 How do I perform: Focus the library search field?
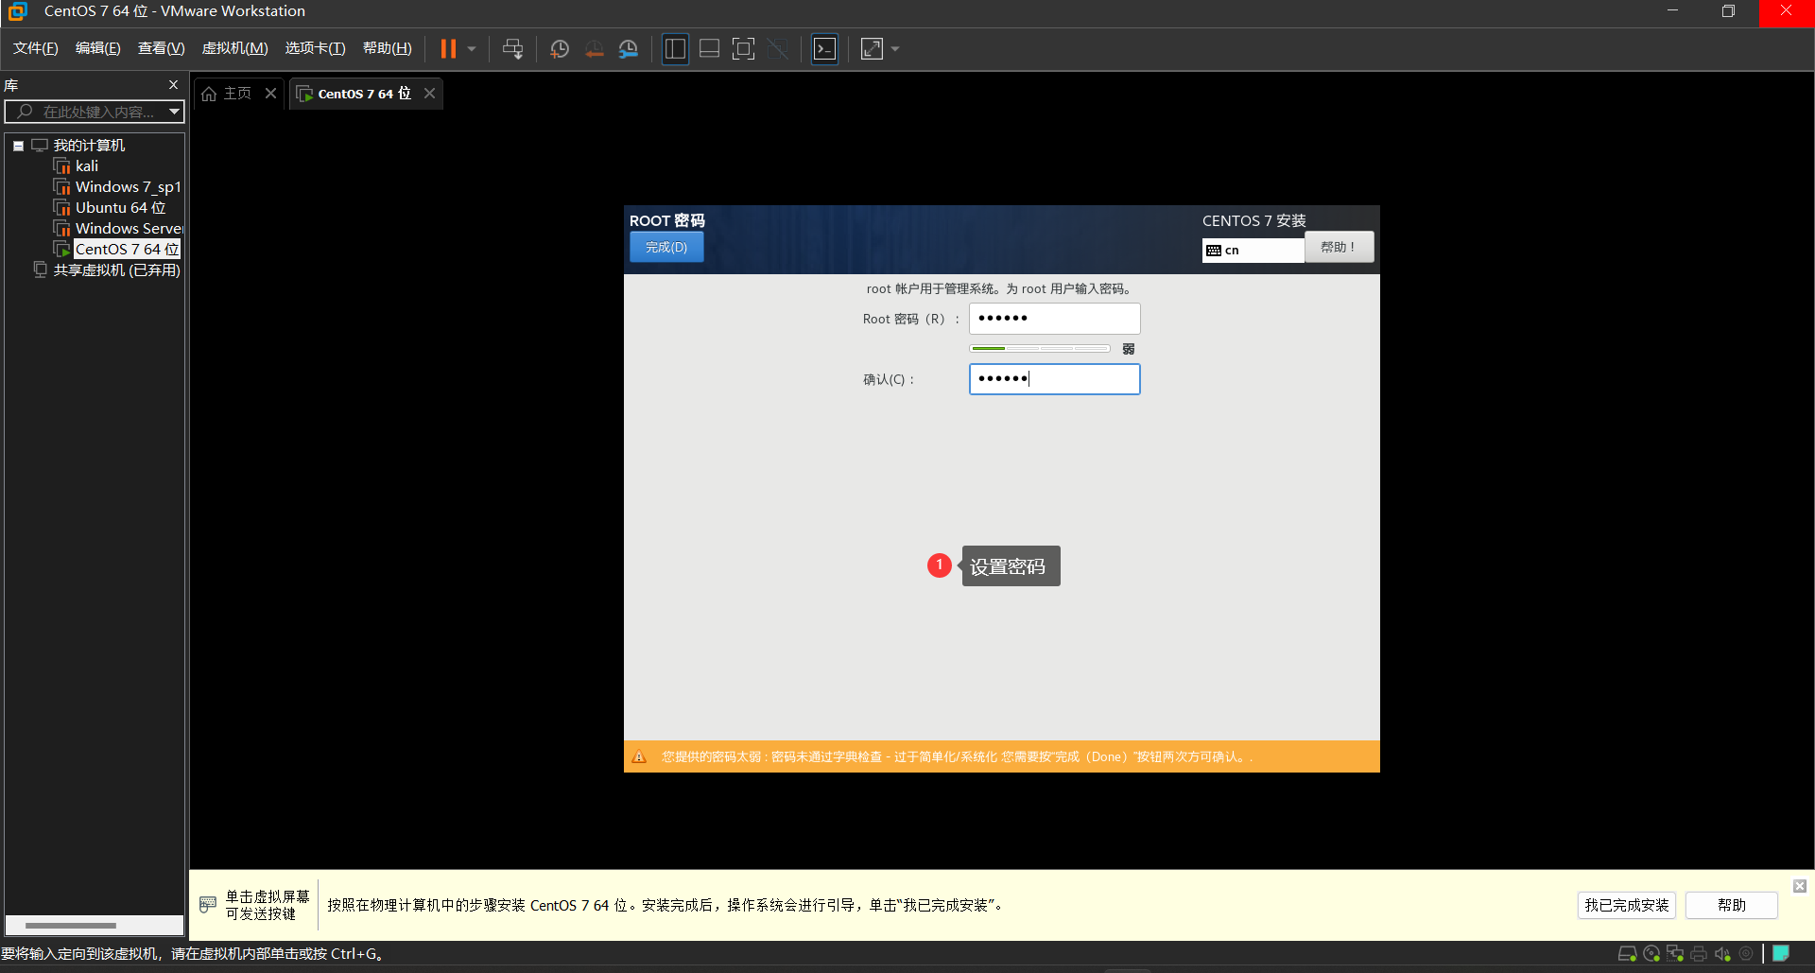tap(95, 112)
